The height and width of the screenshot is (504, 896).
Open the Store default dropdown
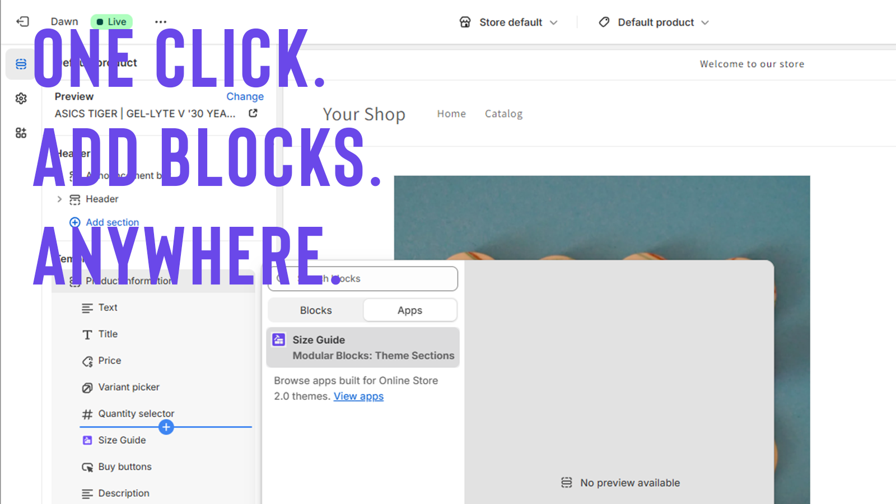click(507, 22)
